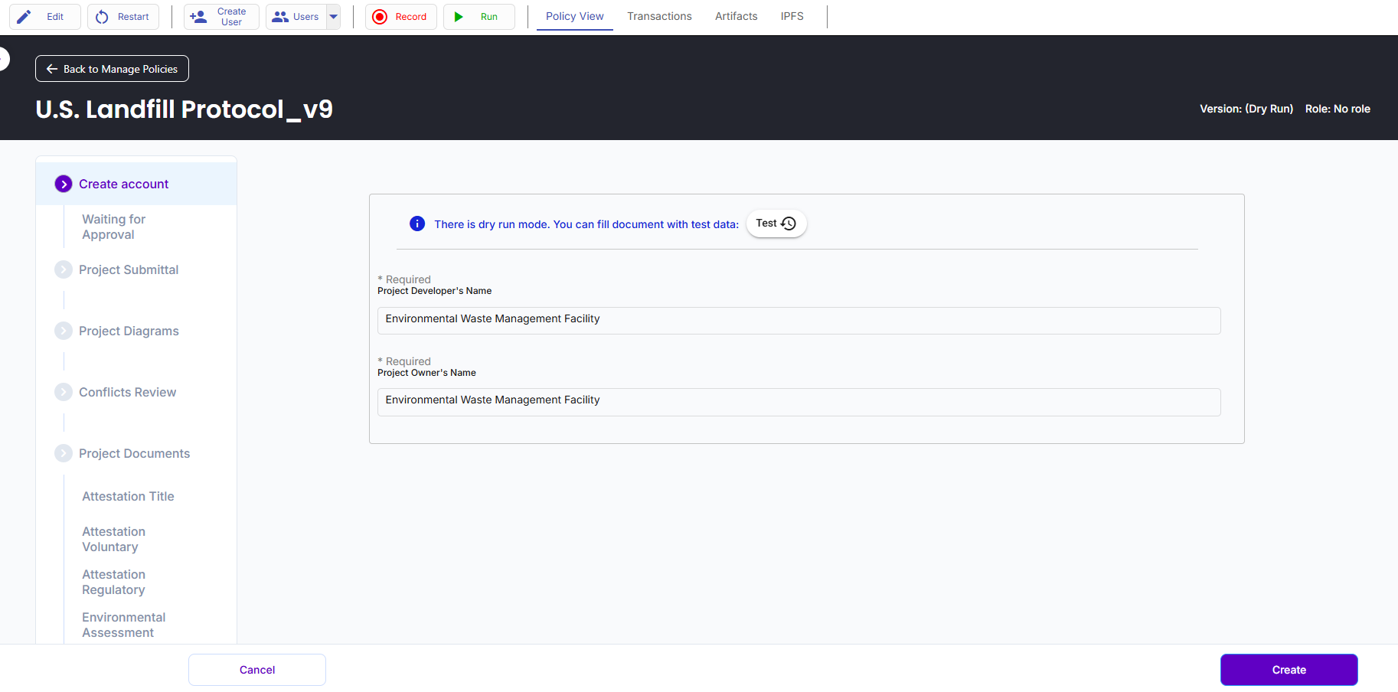Click the Cancel button

coord(257,670)
